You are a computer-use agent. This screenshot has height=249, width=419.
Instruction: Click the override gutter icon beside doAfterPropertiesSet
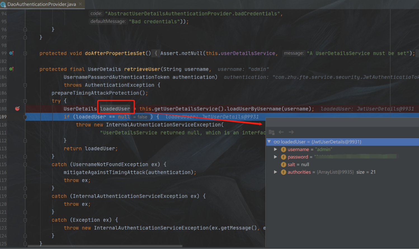click(x=11, y=53)
